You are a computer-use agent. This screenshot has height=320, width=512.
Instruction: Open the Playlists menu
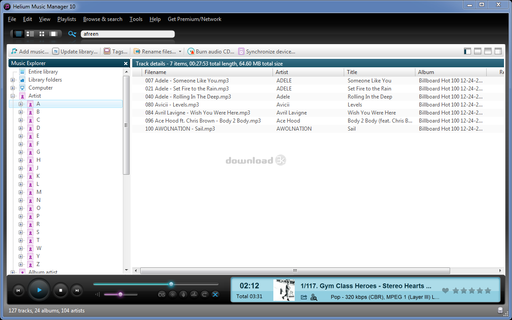[67, 19]
